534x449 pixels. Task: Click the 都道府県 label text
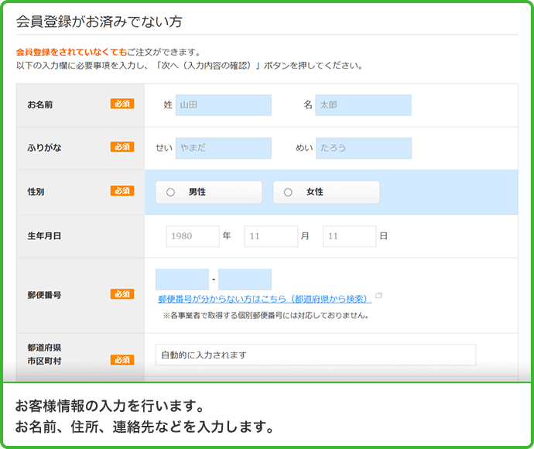[44, 348]
